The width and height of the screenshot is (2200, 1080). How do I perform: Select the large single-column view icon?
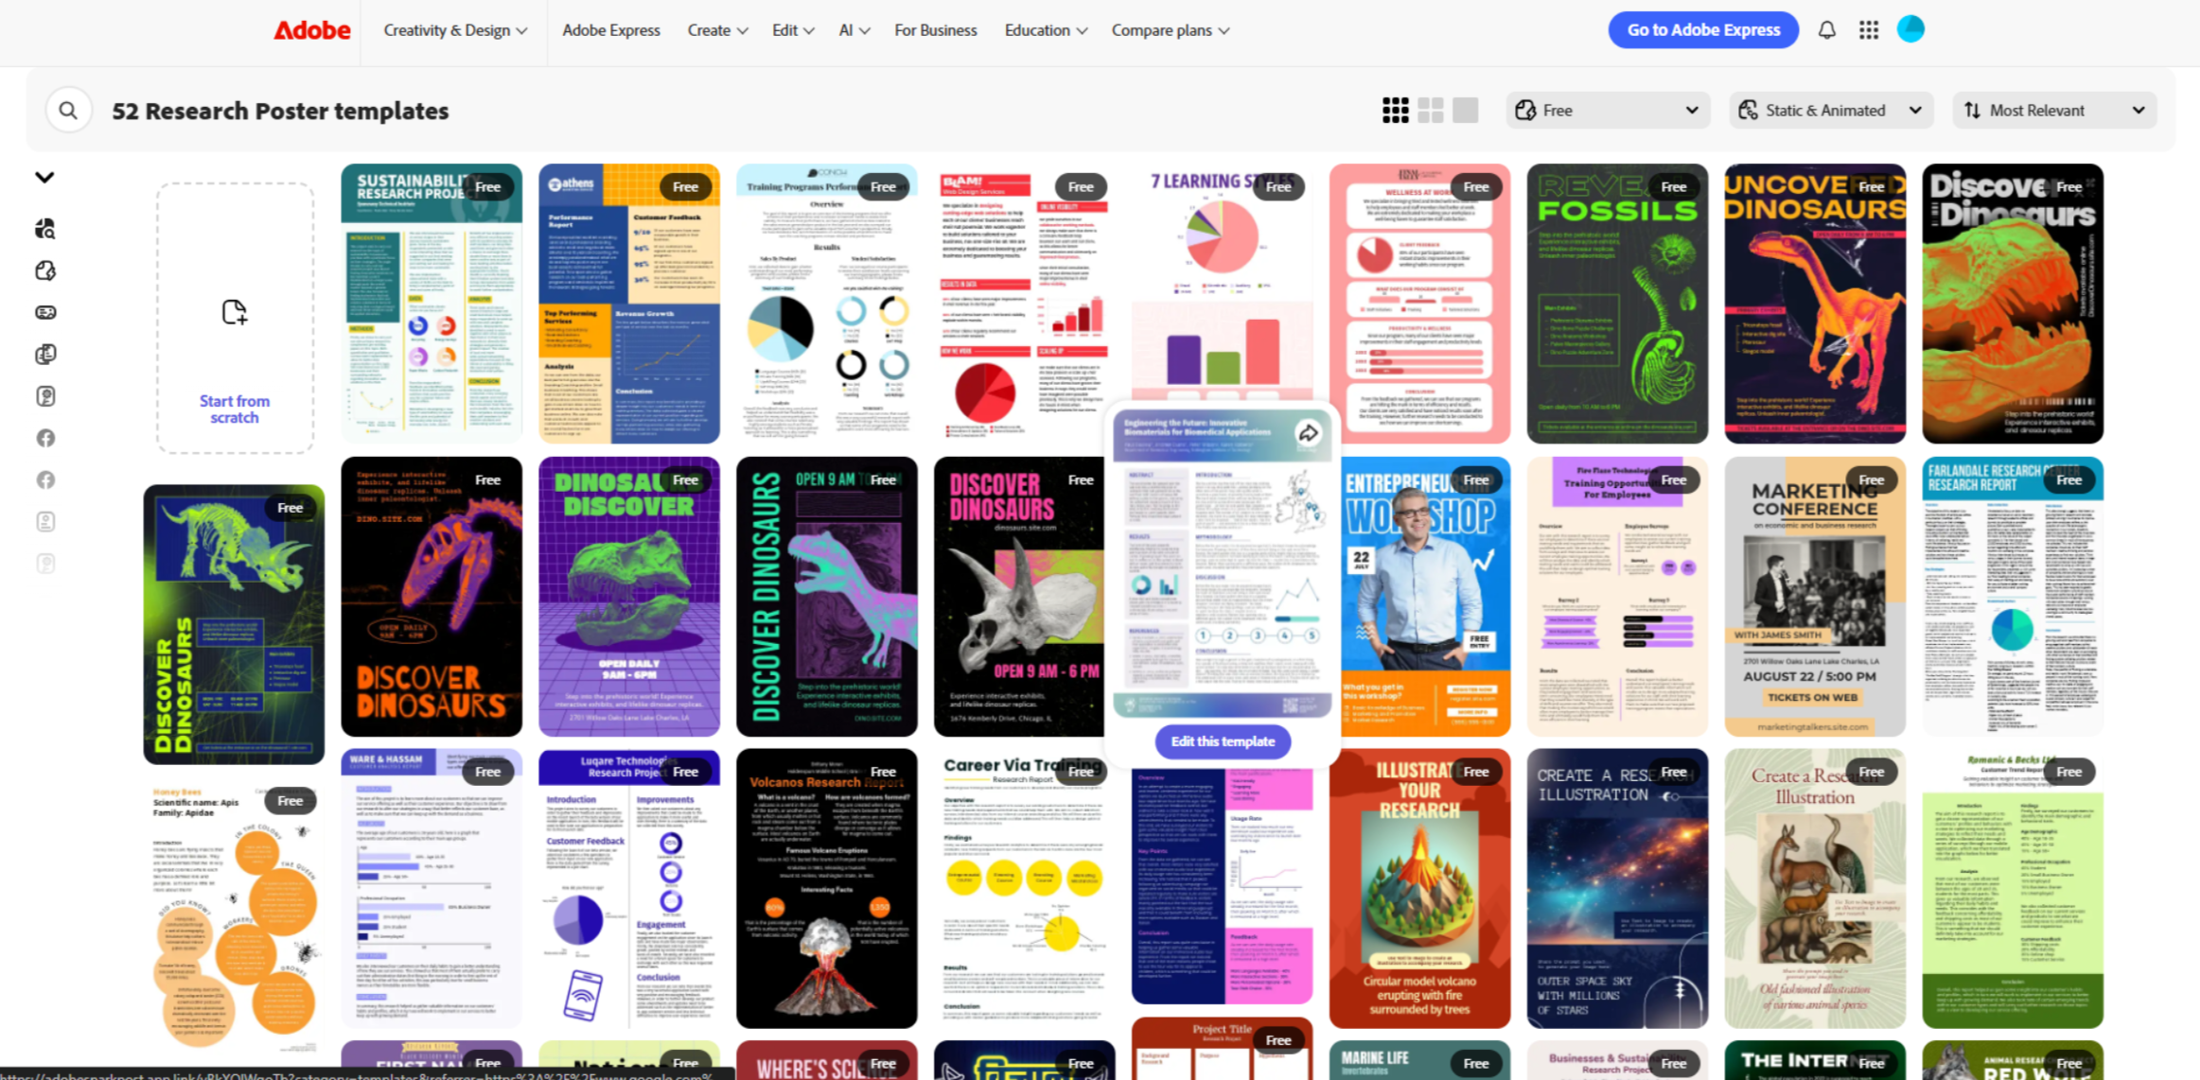[1464, 110]
